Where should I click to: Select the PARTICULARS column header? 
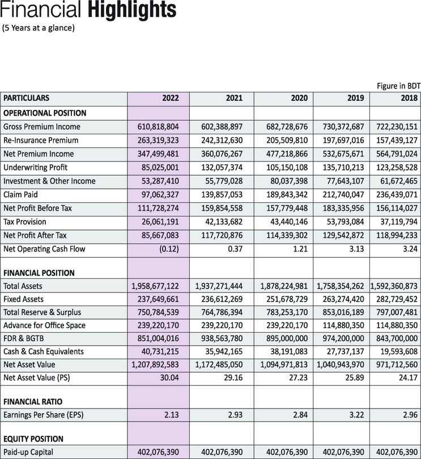coord(27,98)
